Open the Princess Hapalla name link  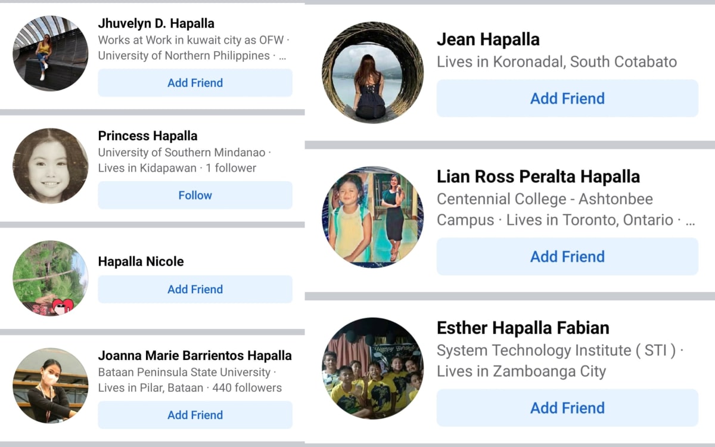(x=148, y=136)
